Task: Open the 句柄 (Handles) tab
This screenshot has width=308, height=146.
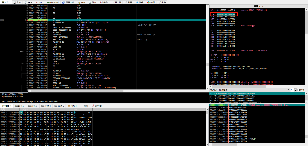Action: tap(151, 2)
